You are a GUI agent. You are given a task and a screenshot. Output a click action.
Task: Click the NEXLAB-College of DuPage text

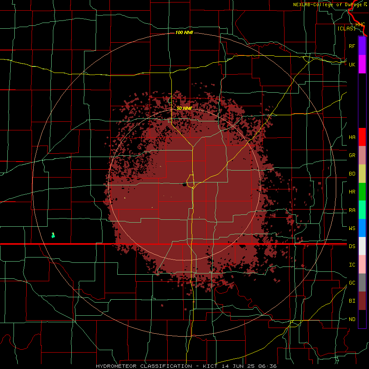point(327,5)
